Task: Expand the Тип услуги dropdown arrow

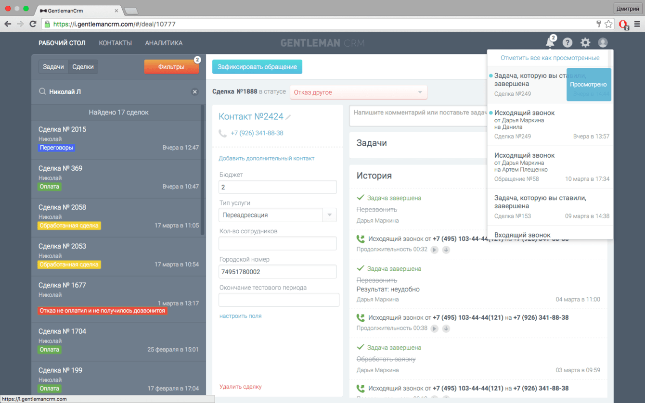Action: click(x=330, y=215)
